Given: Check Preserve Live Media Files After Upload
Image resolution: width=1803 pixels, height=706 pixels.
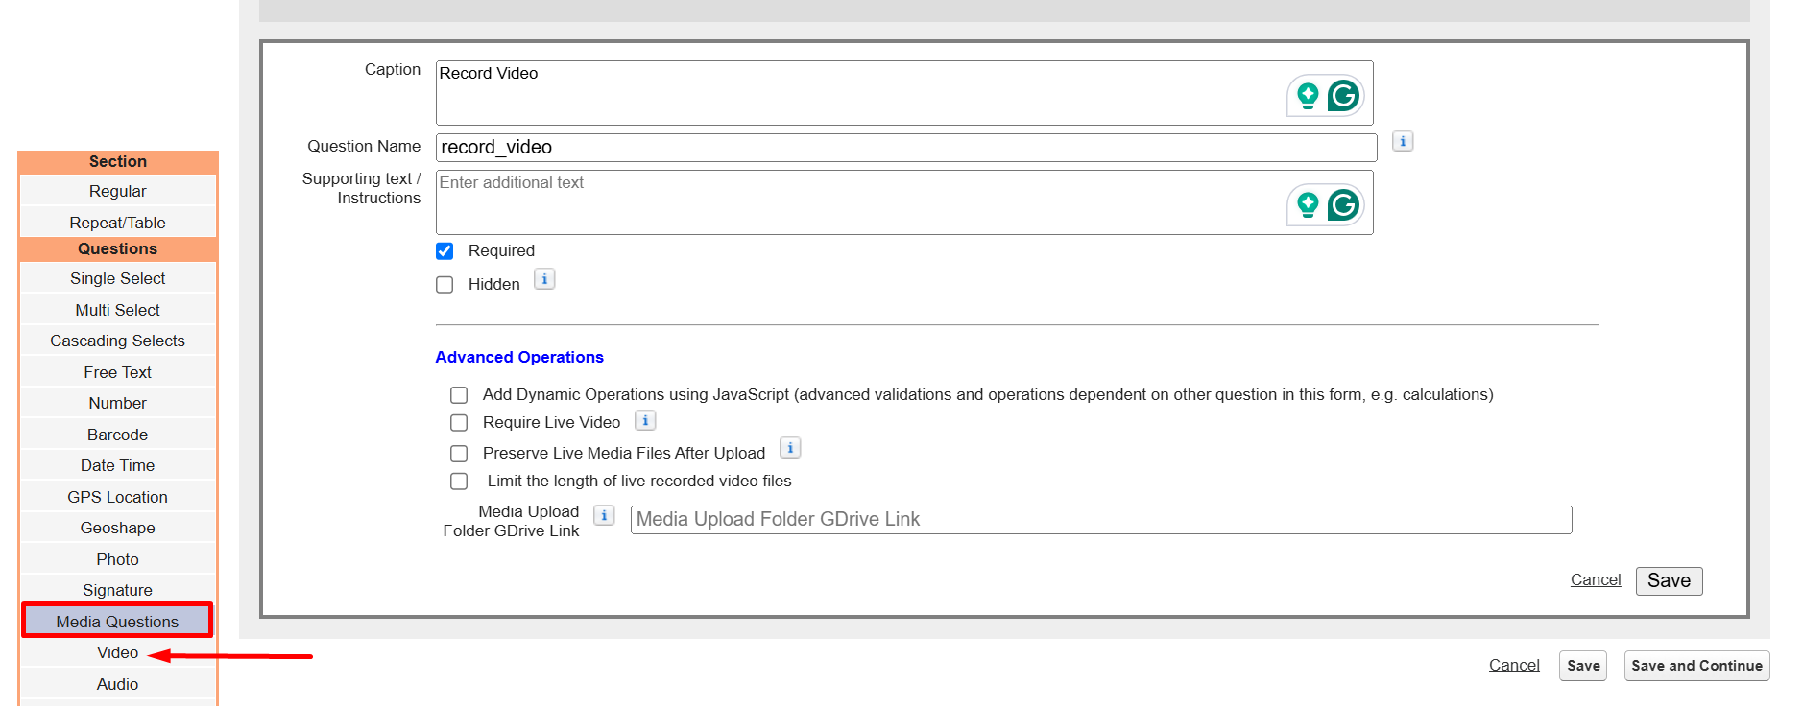Looking at the screenshot, I should pos(459,454).
